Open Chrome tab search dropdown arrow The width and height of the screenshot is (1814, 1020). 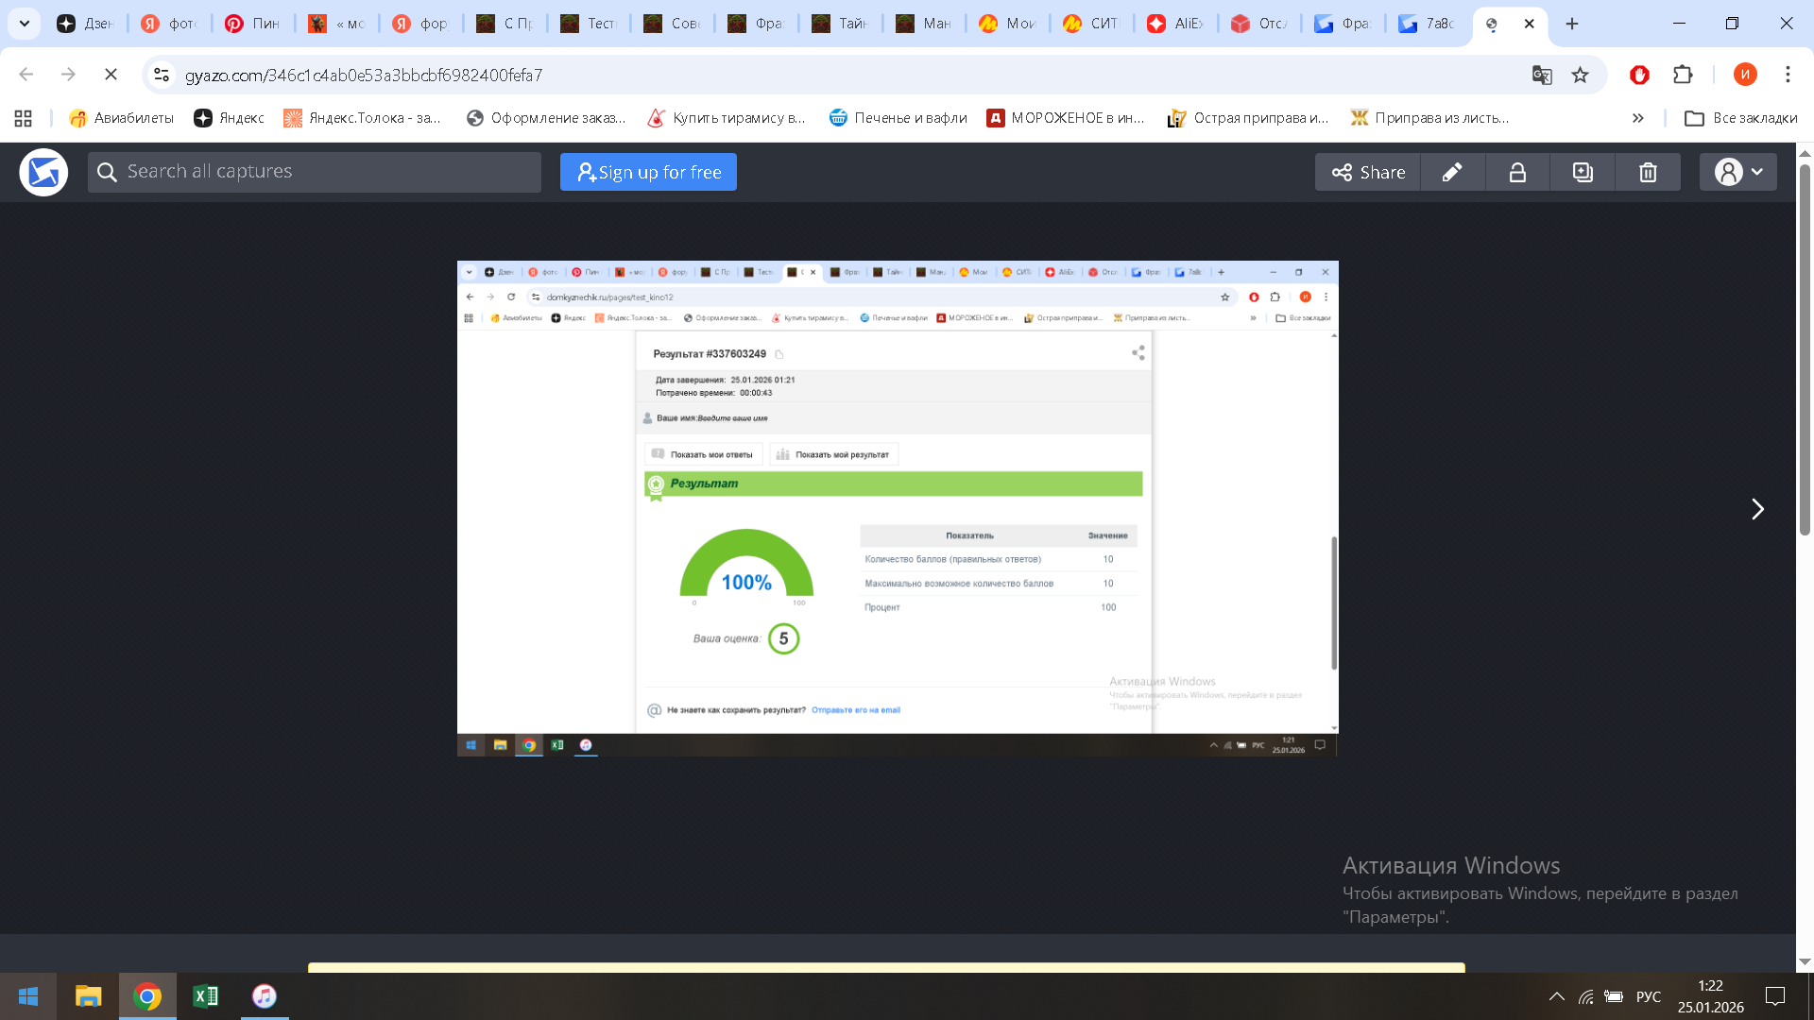(x=24, y=23)
